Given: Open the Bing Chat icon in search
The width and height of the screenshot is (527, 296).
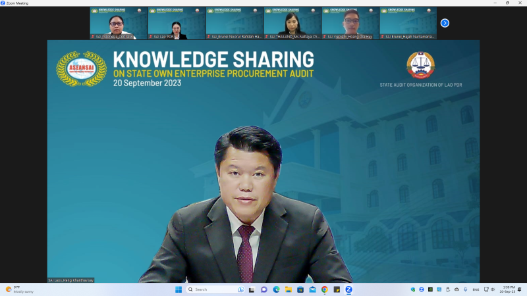Looking at the screenshot, I should [x=241, y=289].
